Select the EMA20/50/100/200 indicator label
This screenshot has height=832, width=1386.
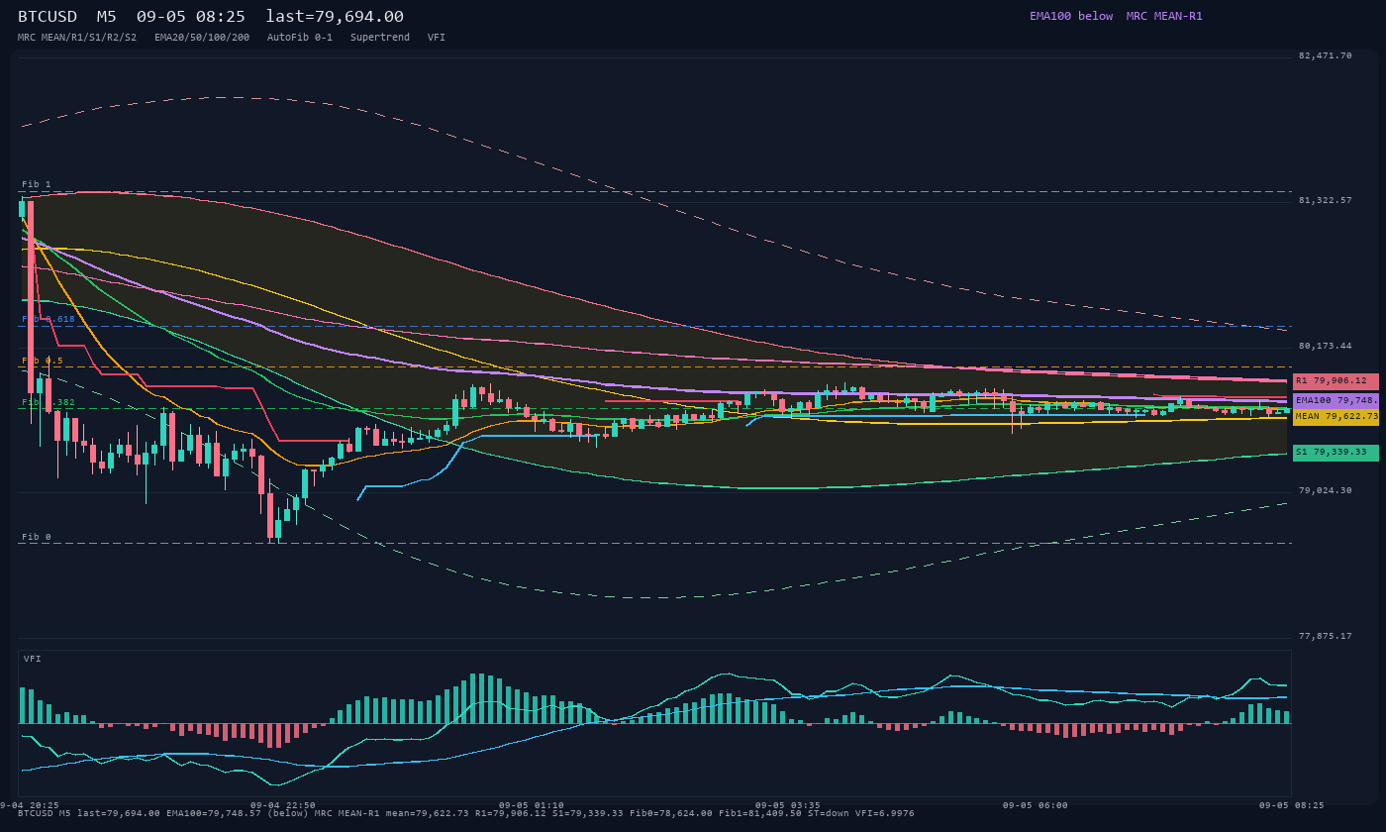(202, 37)
